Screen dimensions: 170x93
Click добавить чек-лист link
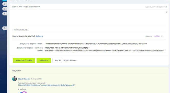pyautogui.click(x=21, y=29)
